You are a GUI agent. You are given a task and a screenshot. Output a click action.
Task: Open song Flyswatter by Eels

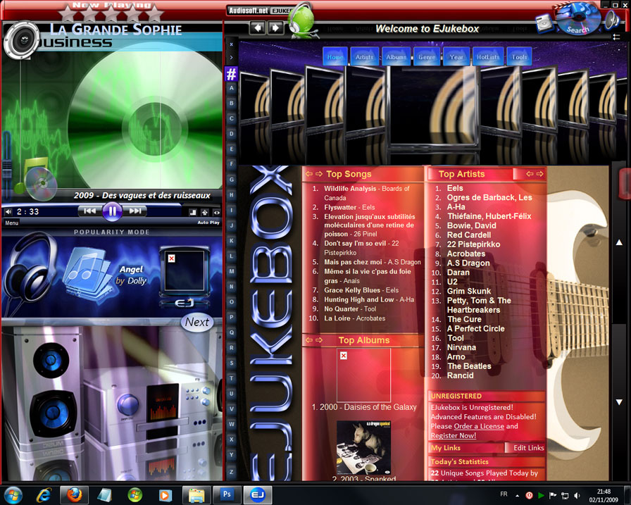[349, 207]
